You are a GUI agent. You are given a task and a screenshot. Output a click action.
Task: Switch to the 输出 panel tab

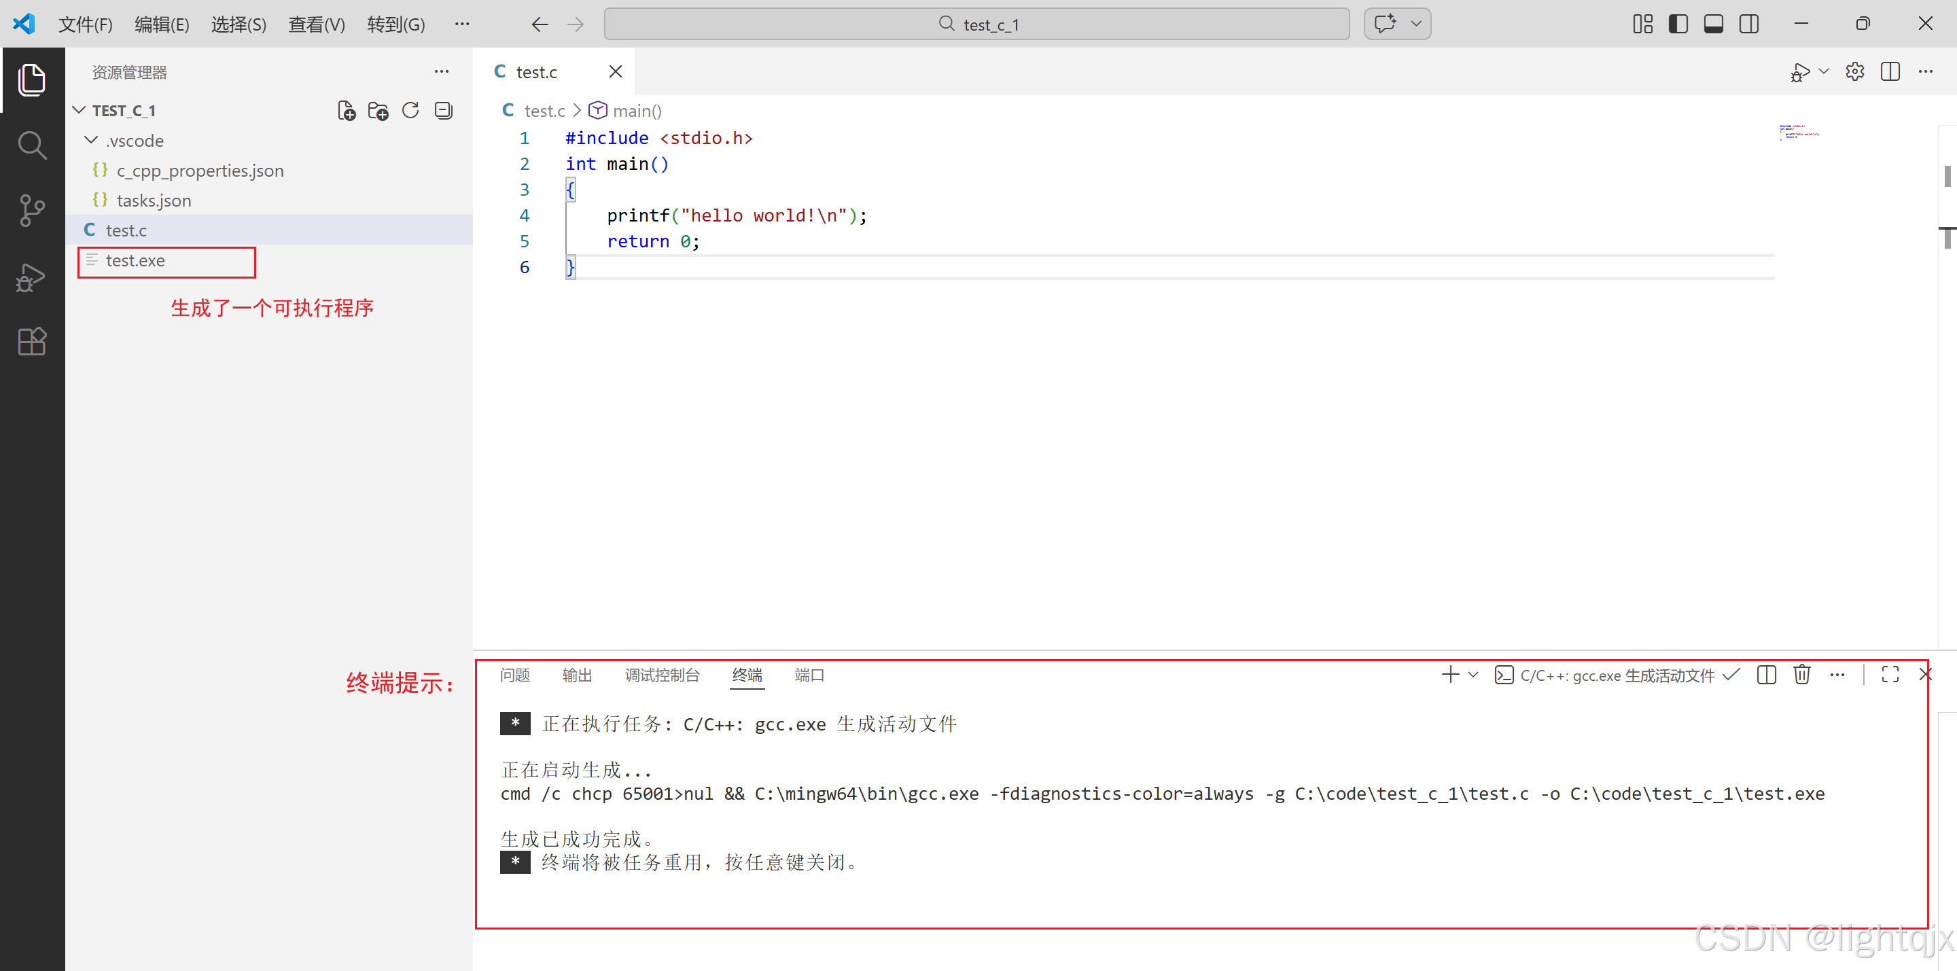pyautogui.click(x=577, y=675)
